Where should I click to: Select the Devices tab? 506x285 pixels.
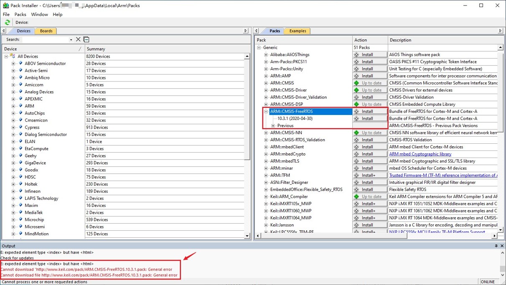(x=23, y=31)
